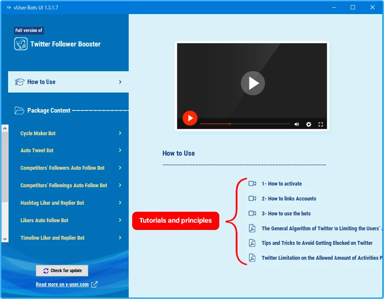Open the 1- How to activate tutorial
Screen dimensions: 384x299
tap(282, 183)
